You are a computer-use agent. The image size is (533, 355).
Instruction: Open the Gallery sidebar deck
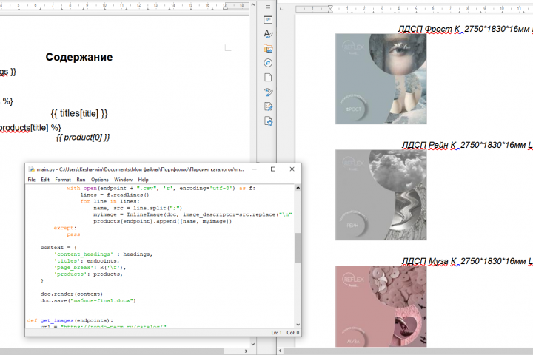(268, 49)
